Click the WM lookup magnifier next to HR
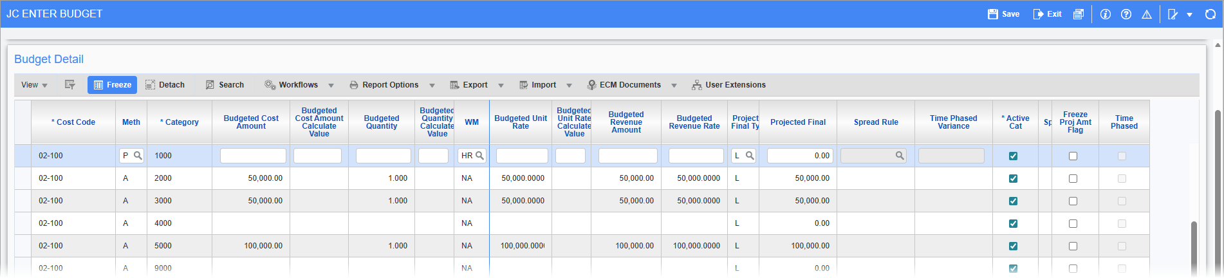 pos(479,156)
